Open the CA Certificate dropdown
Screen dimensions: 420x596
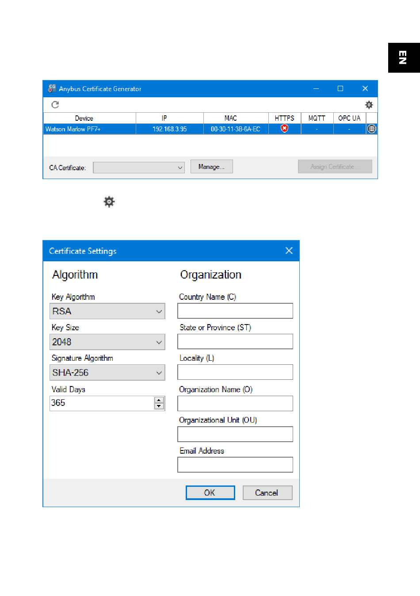[139, 168]
